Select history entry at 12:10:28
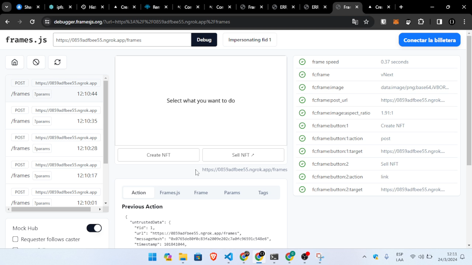Viewport: 472px width, 265px height. pos(55,143)
